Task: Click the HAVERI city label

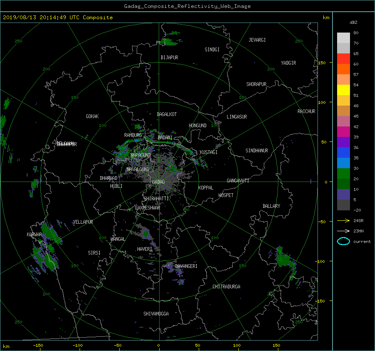Action: click(145, 249)
